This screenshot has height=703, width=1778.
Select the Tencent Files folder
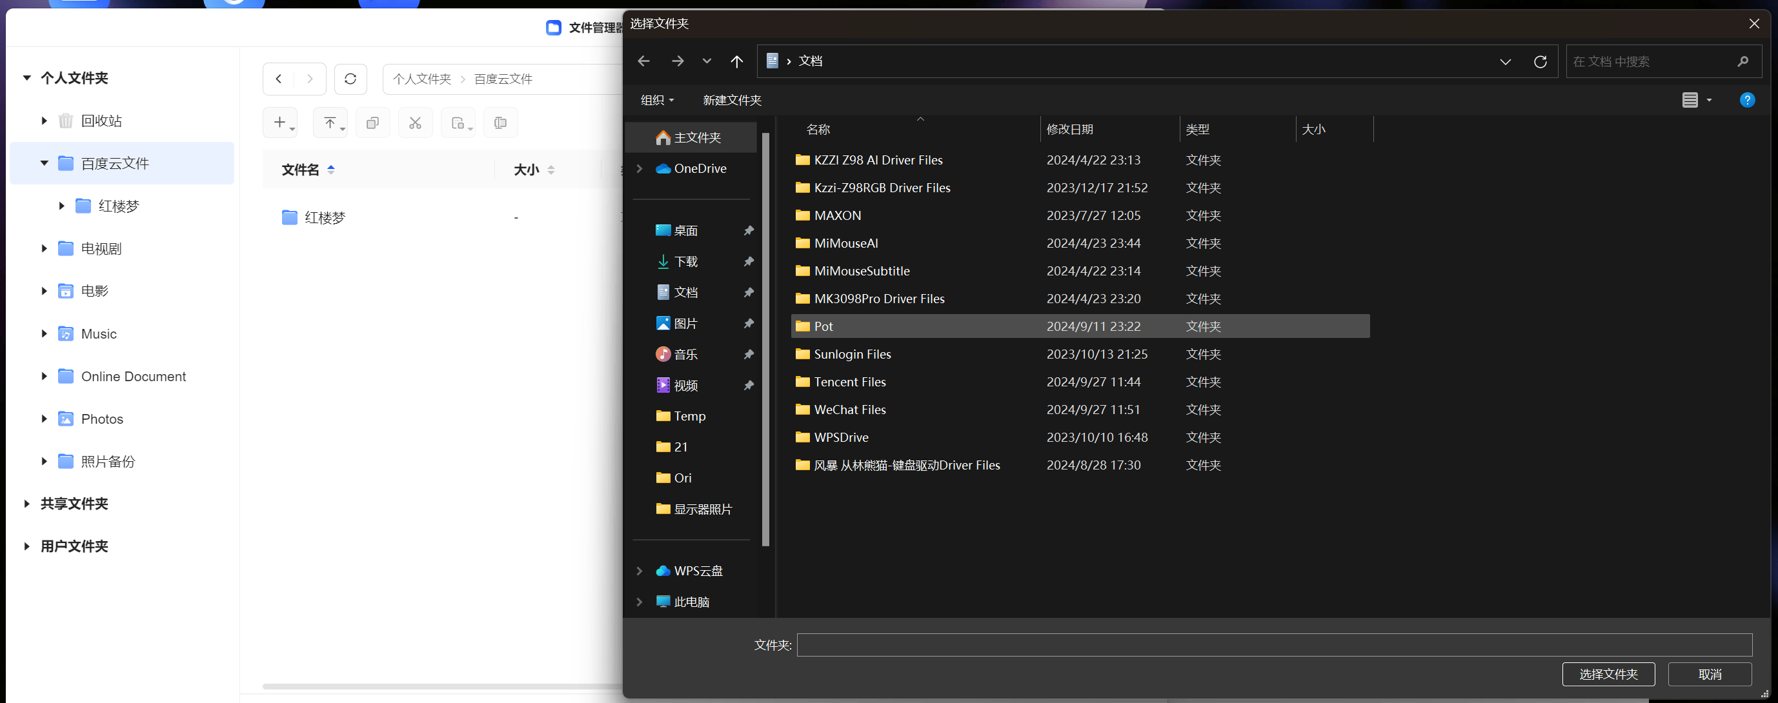850,382
